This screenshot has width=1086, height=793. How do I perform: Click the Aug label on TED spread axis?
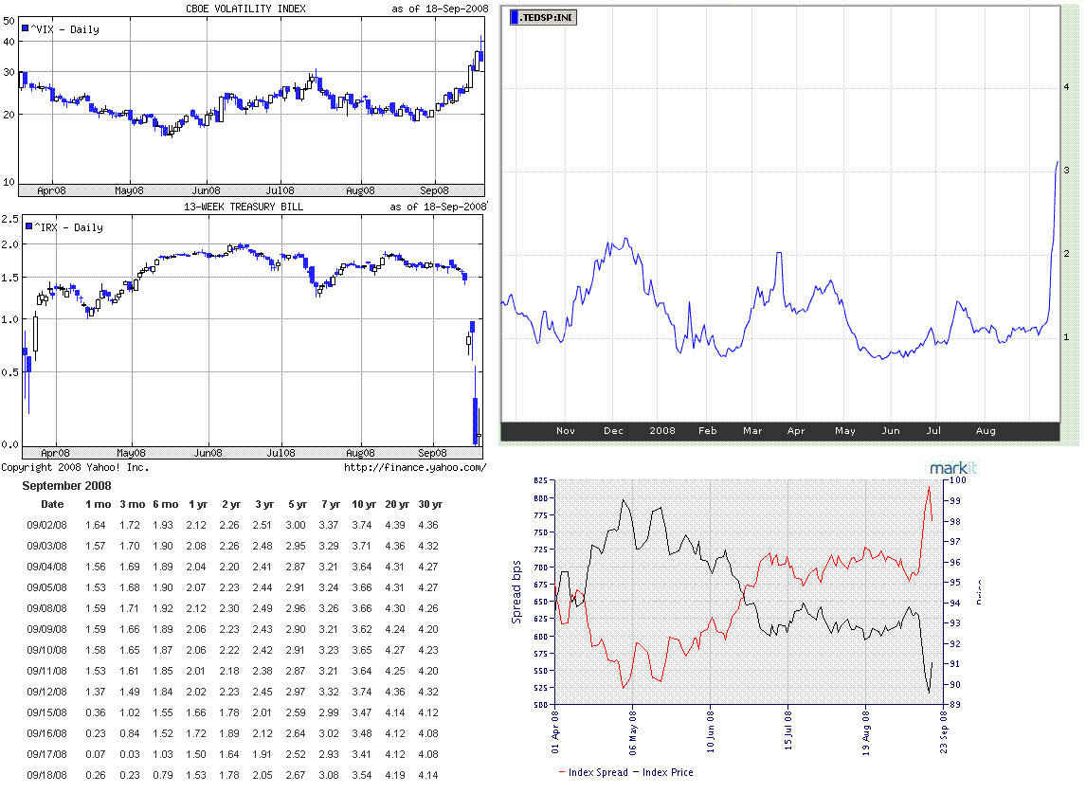pyautogui.click(x=986, y=431)
